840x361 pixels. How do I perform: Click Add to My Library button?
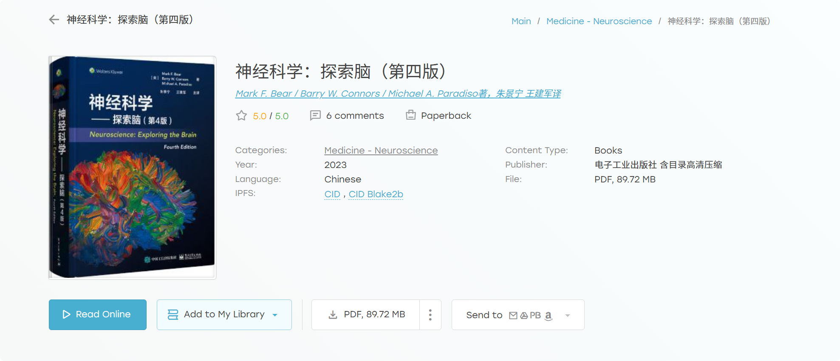point(224,315)
